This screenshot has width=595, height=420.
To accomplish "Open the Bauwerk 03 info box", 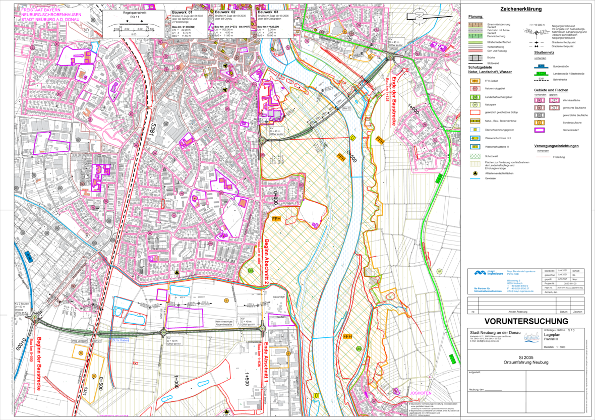I will tap(275, 23).
